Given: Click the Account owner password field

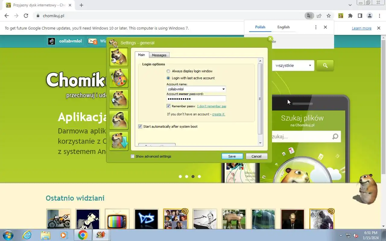Looking at the screenshot, I should 196,99.
